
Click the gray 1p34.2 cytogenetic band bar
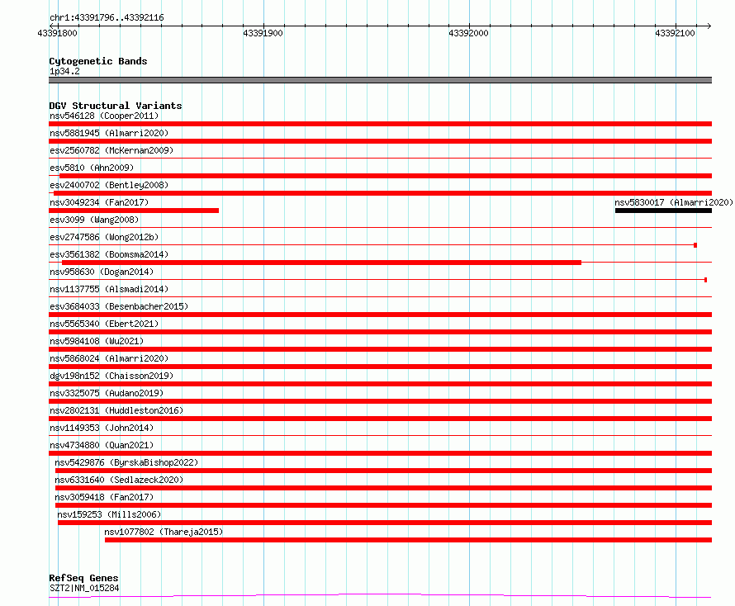[x=380, y=80]
